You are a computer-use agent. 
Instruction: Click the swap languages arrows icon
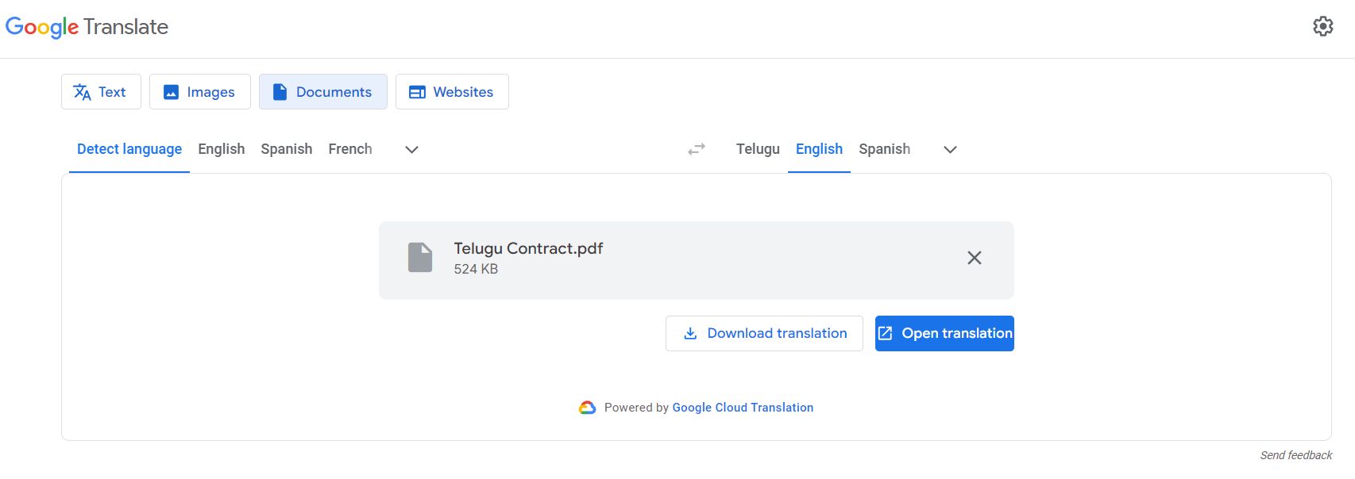click(x=697, y=148)
